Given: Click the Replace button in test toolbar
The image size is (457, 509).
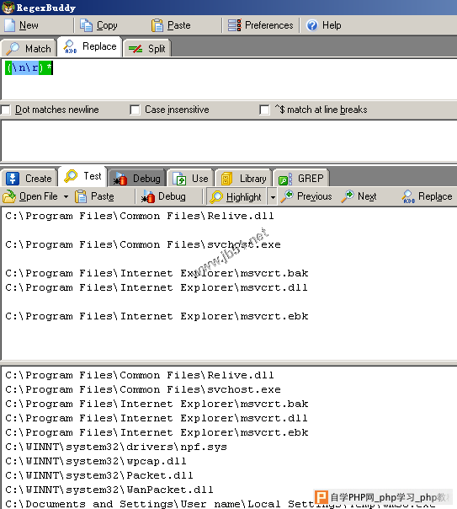Looking at the screenshot, I should (428, 196).
